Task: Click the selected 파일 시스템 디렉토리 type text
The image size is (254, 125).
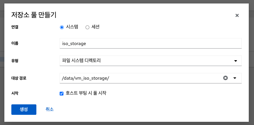Action: click(x=81, y=61)
